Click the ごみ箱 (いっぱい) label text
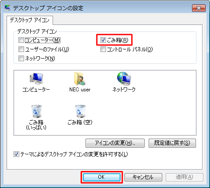Viewport: 210px width, 188px height. point(36,125)
